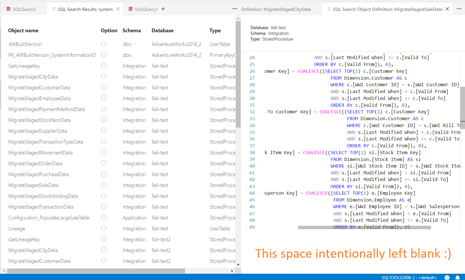This screenshot has width=465, height=280.
Task: Switch to the SQLQuery5 tab
Action: [23, 9]
